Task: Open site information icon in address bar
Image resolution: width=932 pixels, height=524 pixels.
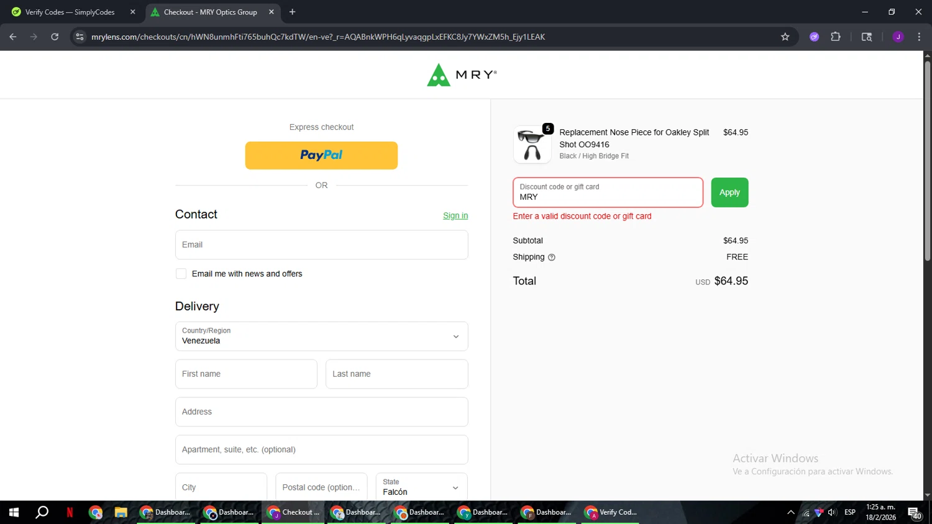Action: point(80,37)
